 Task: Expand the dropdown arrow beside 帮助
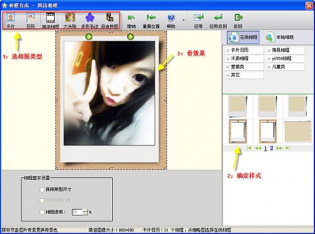[x=183, y=20]
